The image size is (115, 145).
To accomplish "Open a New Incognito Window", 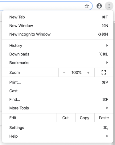I will pos(58,34).
